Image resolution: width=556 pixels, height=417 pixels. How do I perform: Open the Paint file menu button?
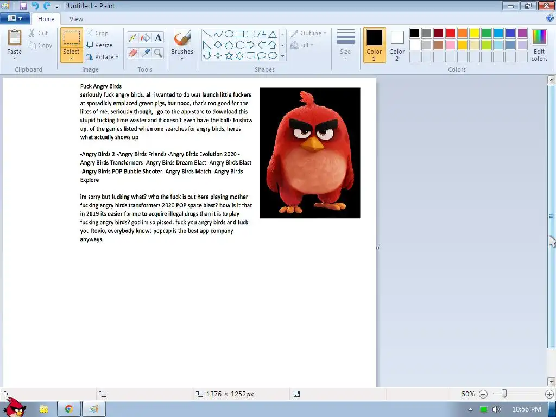point(15,18)
